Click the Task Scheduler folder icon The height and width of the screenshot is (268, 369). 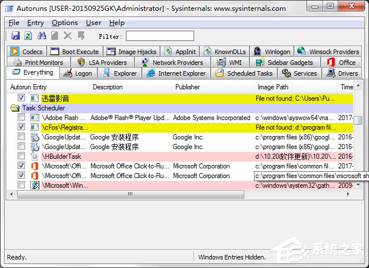[x=15, y=108]
